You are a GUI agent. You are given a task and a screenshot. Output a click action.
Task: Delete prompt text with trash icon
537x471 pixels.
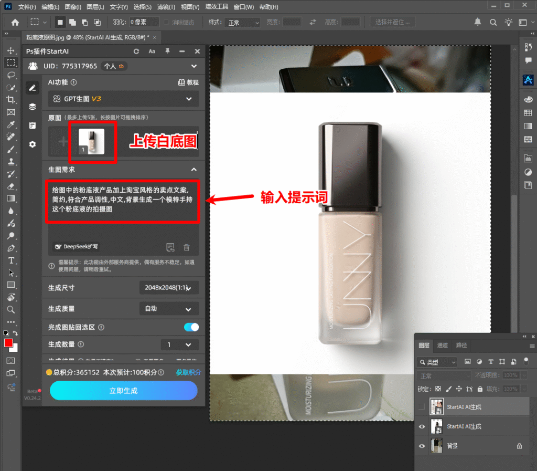point(187,247)
